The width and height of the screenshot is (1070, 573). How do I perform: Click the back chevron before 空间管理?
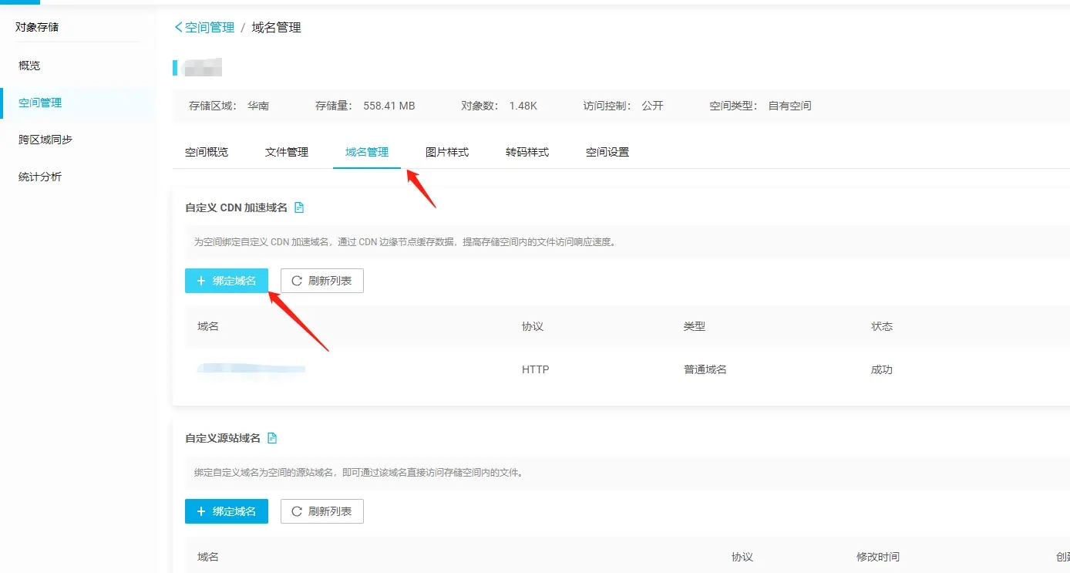178,28
